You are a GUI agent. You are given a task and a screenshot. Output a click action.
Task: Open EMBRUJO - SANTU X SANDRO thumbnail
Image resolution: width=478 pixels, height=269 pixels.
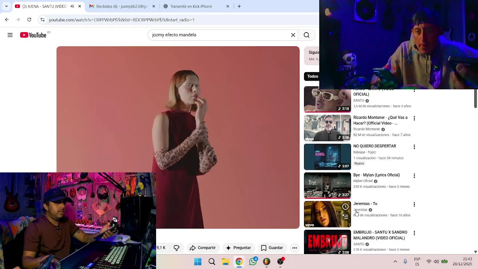tap(328, 242)
